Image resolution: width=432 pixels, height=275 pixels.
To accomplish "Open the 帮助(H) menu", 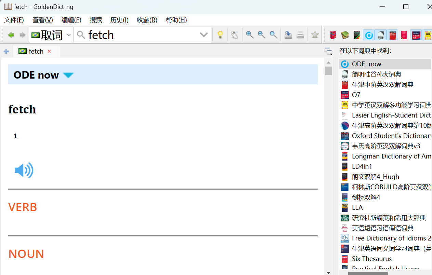I will [x=176, y=20].
